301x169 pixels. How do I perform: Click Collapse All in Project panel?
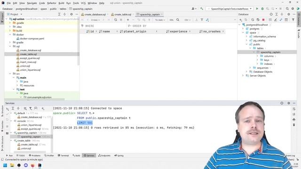pyautogui.click(x=64, y=14)
